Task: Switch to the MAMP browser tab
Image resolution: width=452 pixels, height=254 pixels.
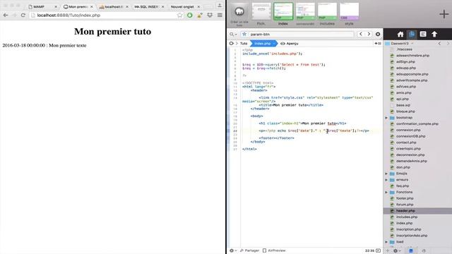Action: point(42,6)
